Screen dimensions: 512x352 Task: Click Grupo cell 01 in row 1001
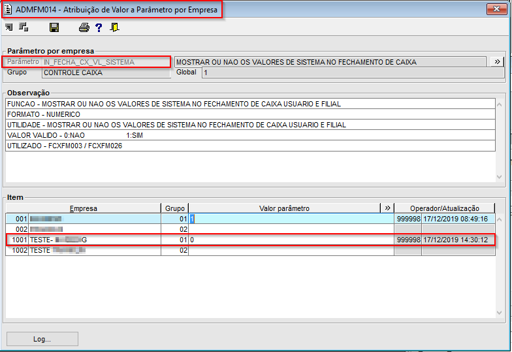pyautogui.click(x=175, y=240)
